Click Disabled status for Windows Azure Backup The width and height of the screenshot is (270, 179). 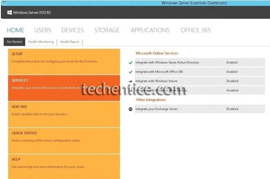232,90
